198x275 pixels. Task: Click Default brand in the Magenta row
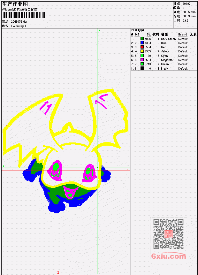(183, 60)
